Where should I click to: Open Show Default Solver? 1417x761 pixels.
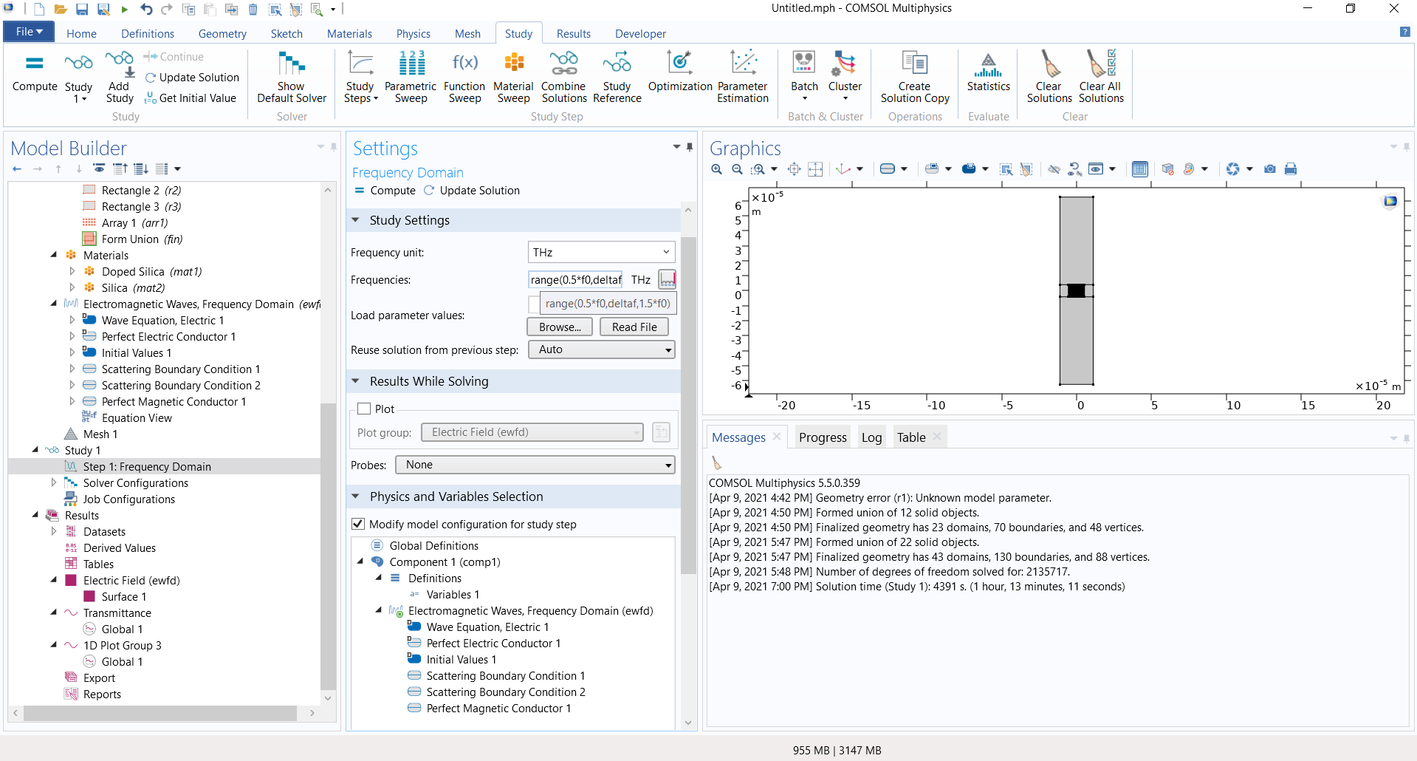(291, 77)
